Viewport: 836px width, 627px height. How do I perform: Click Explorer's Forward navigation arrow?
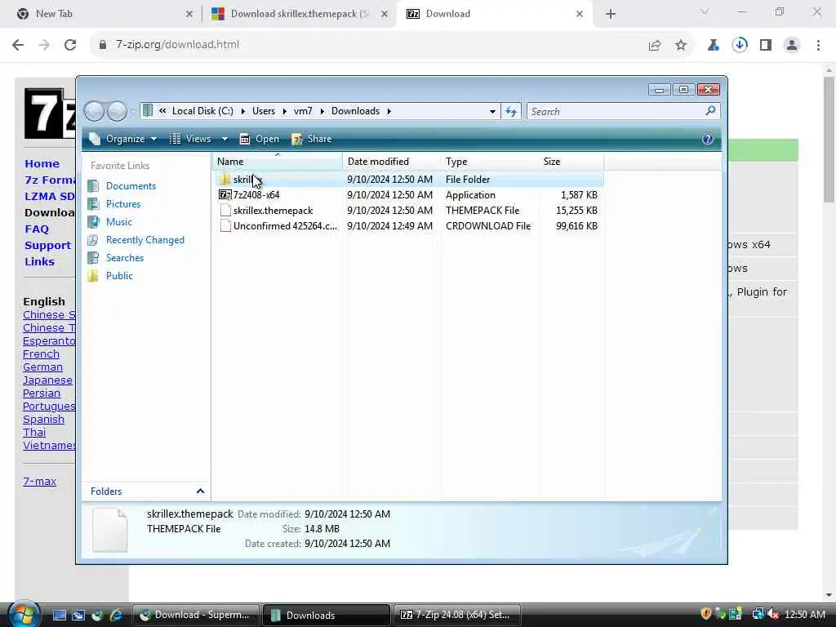[117, 111]
